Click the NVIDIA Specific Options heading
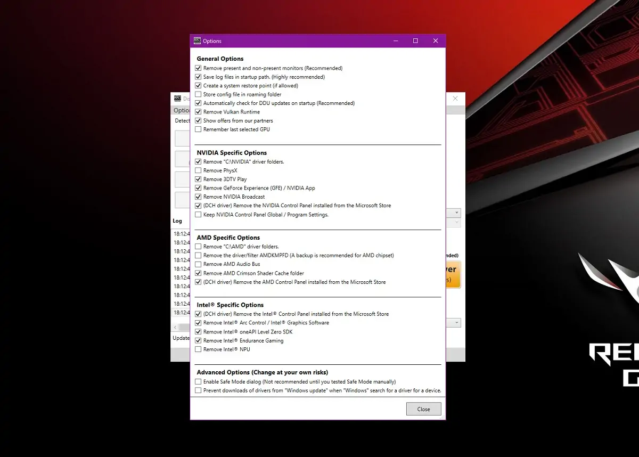The image size is (639, 457). pyautogui.click(x=232, y=153)
